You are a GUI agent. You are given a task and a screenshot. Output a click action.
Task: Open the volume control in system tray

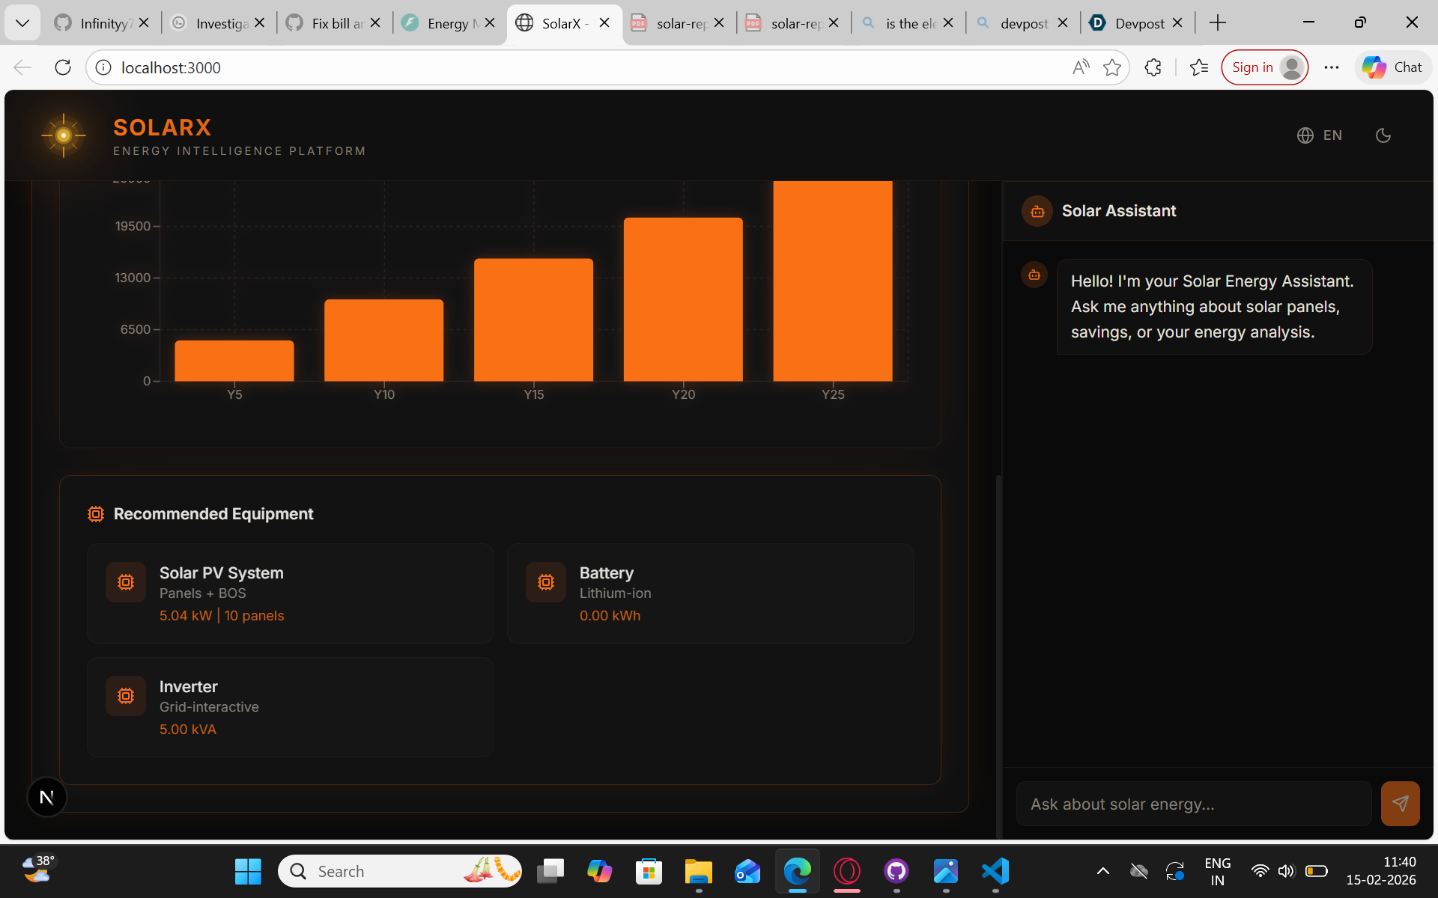click(1286, 871)
